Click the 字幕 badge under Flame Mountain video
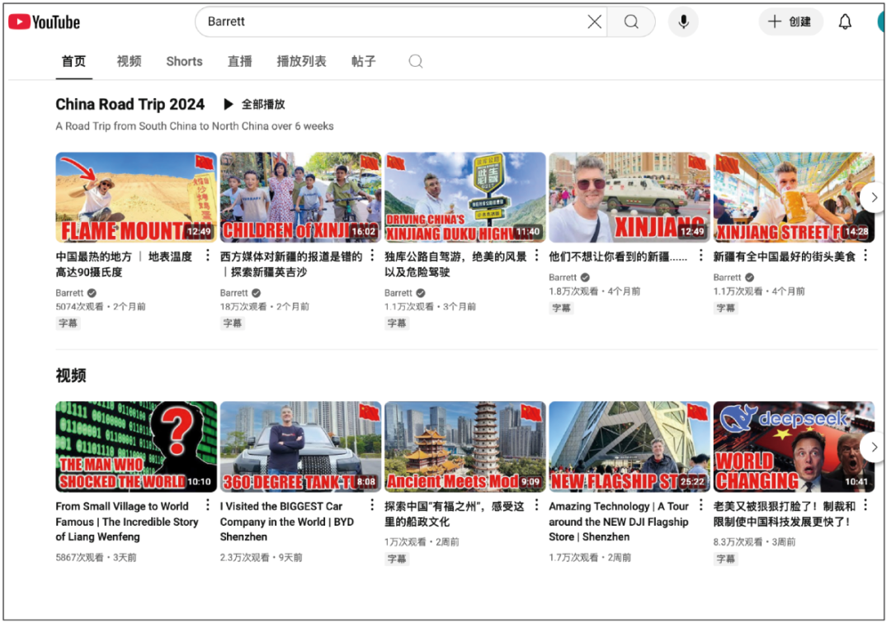Screen dimensions: 891x628 coord(68,323)
